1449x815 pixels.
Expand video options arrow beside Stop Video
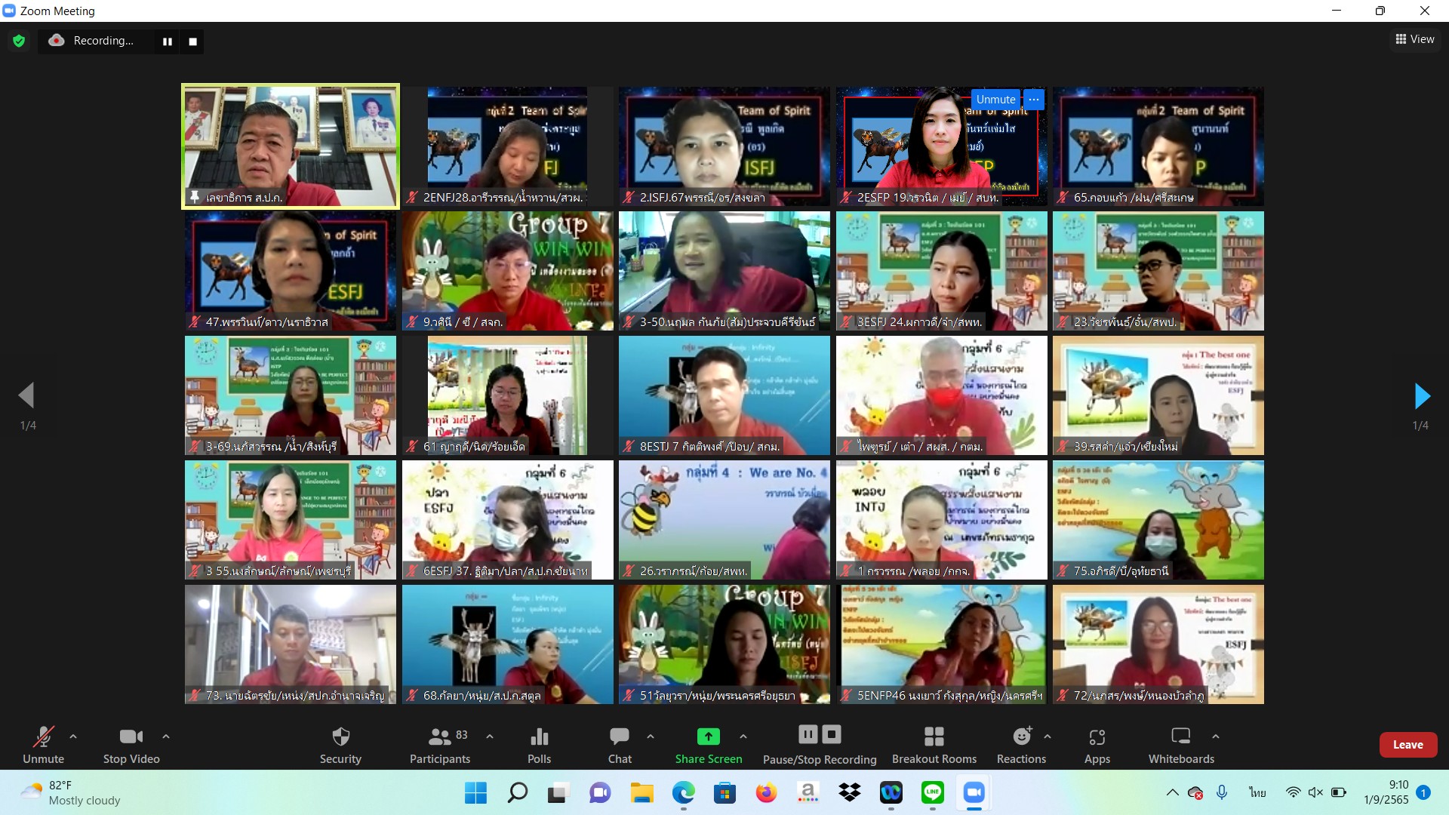click(x=166, y=736)
